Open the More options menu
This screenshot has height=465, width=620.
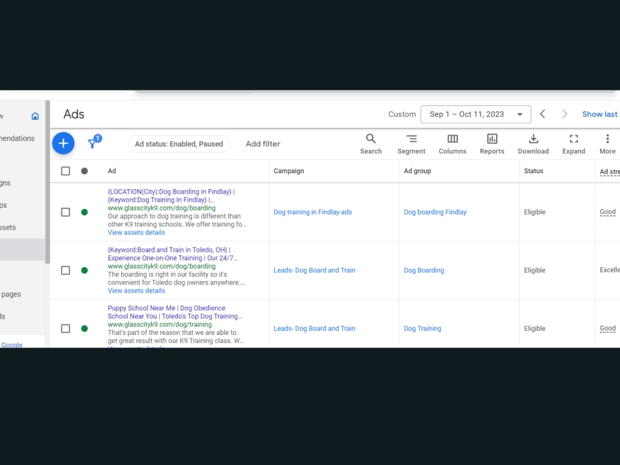pos(608,144)
